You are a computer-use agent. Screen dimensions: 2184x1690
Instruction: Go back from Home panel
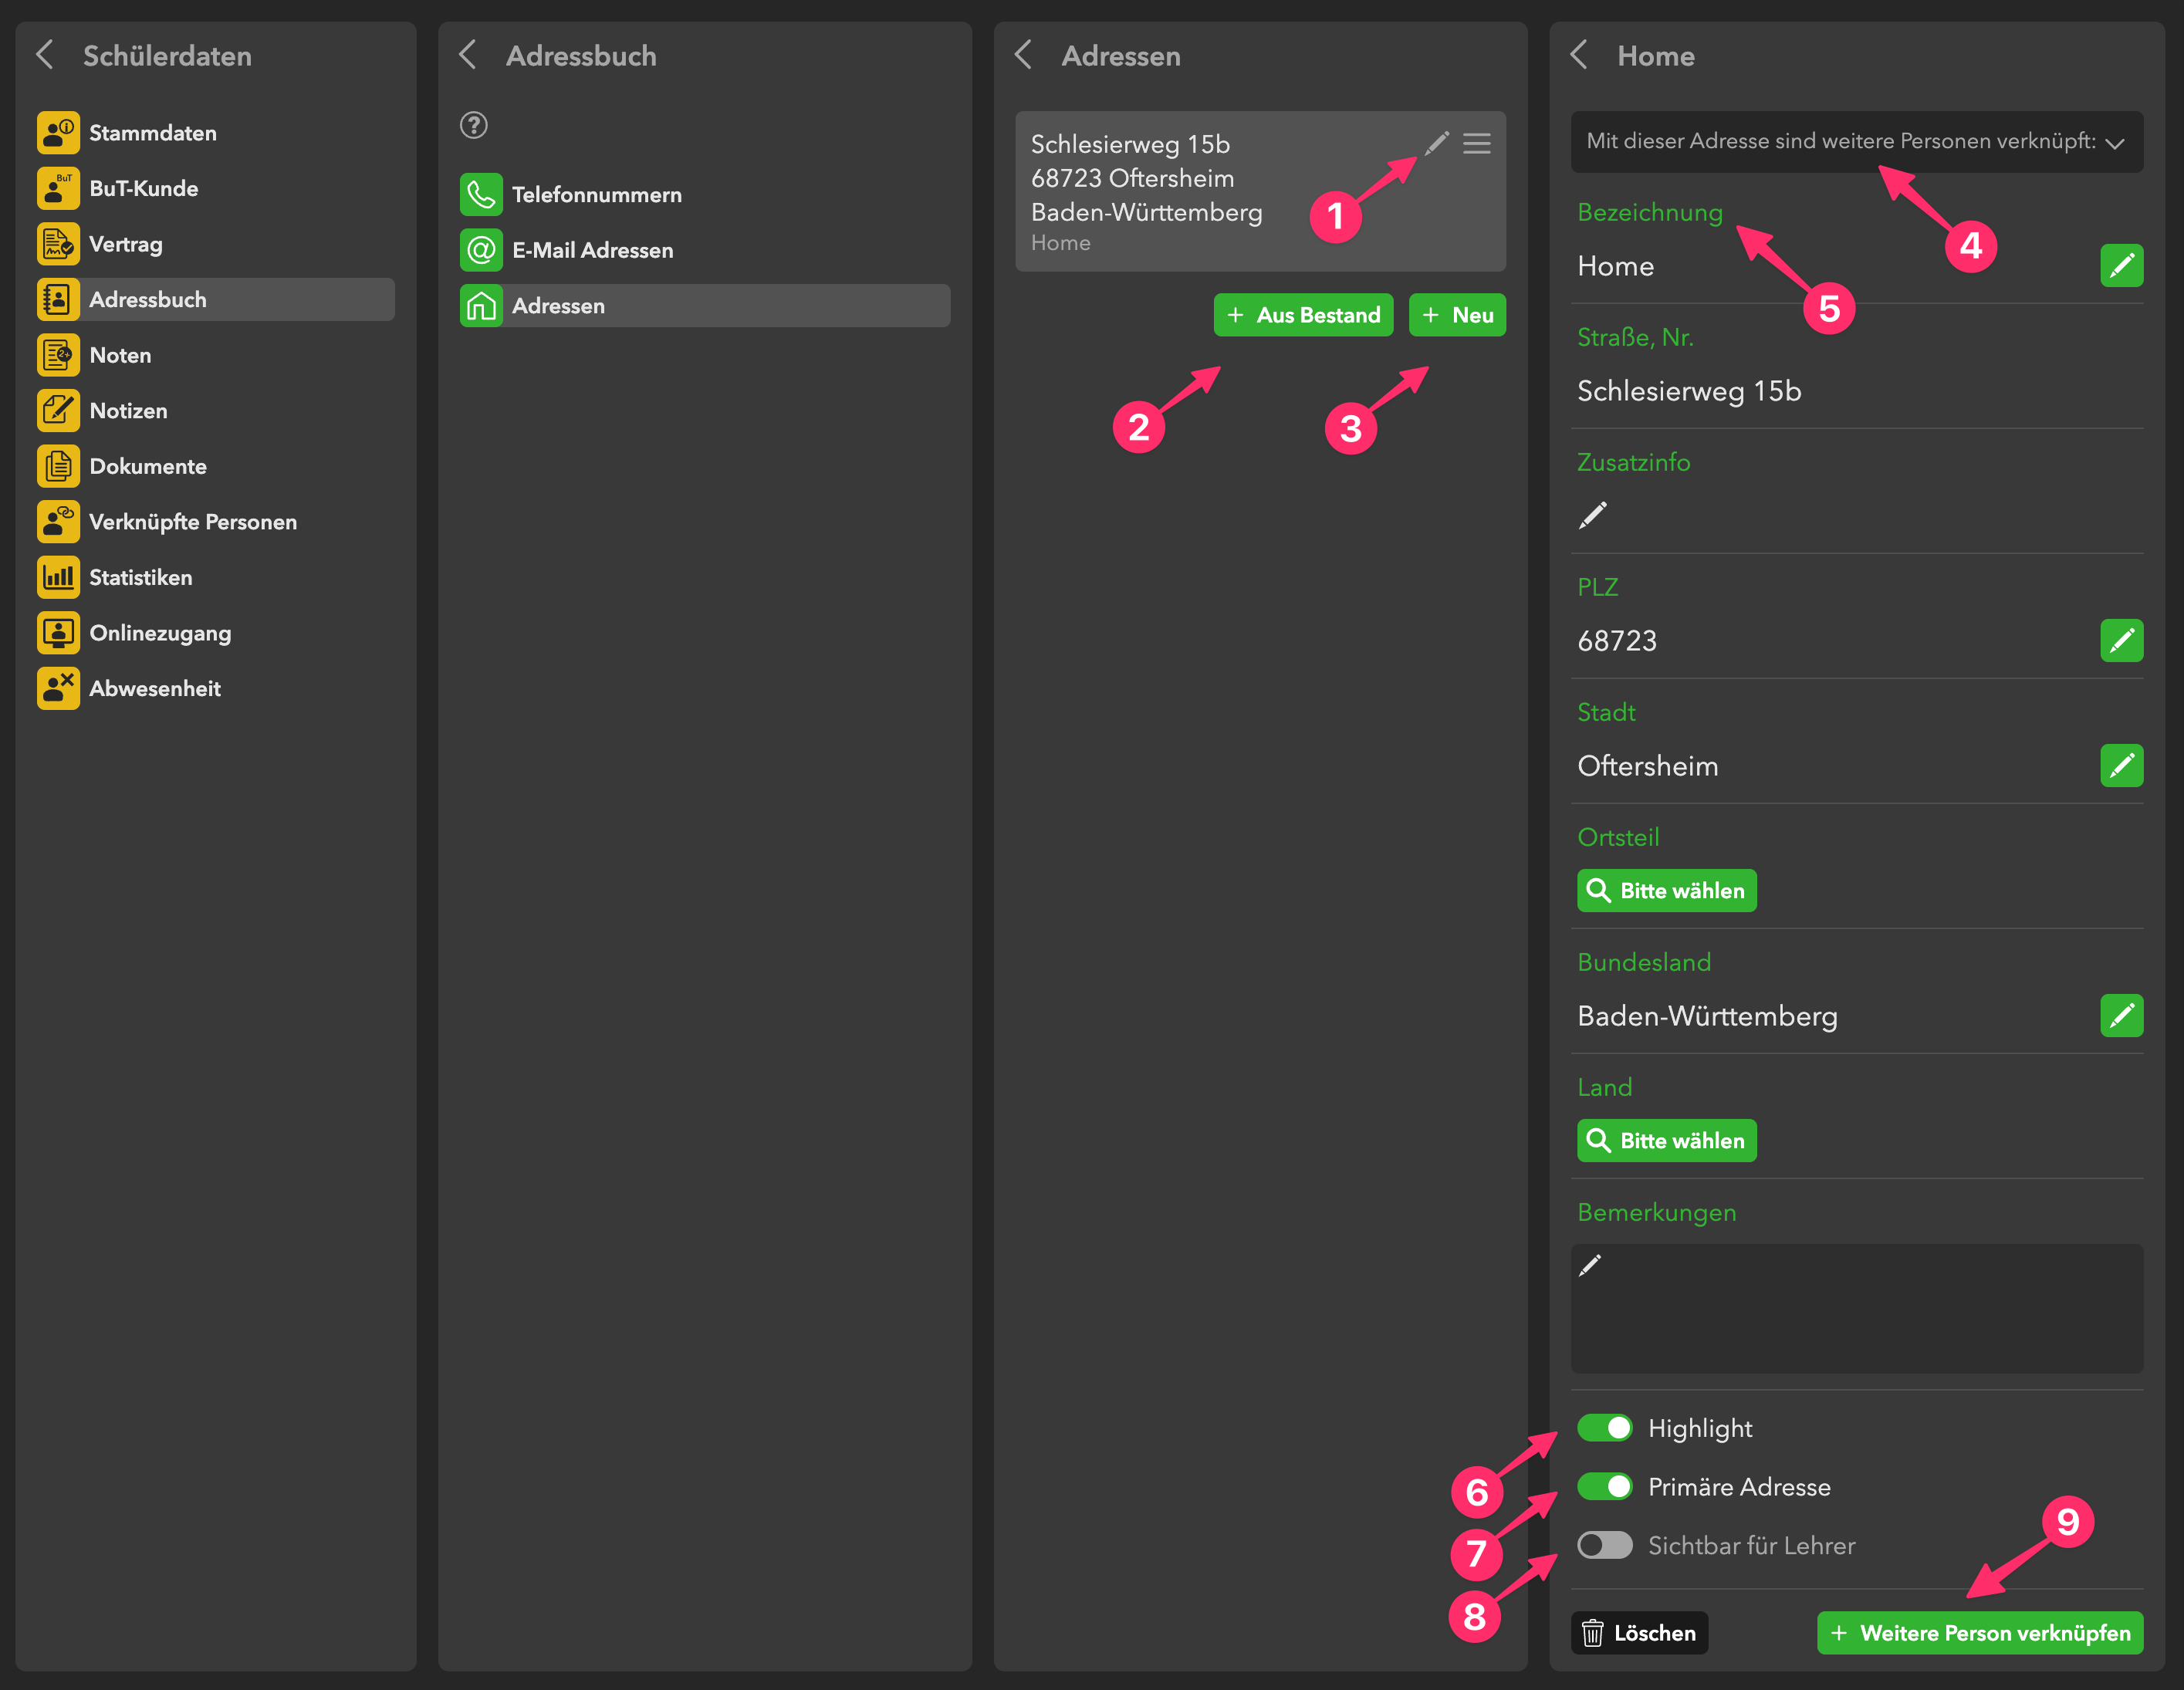pos(1580,55)
